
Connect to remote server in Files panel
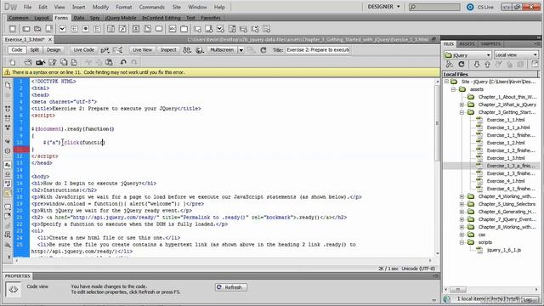tap(450, 65)
